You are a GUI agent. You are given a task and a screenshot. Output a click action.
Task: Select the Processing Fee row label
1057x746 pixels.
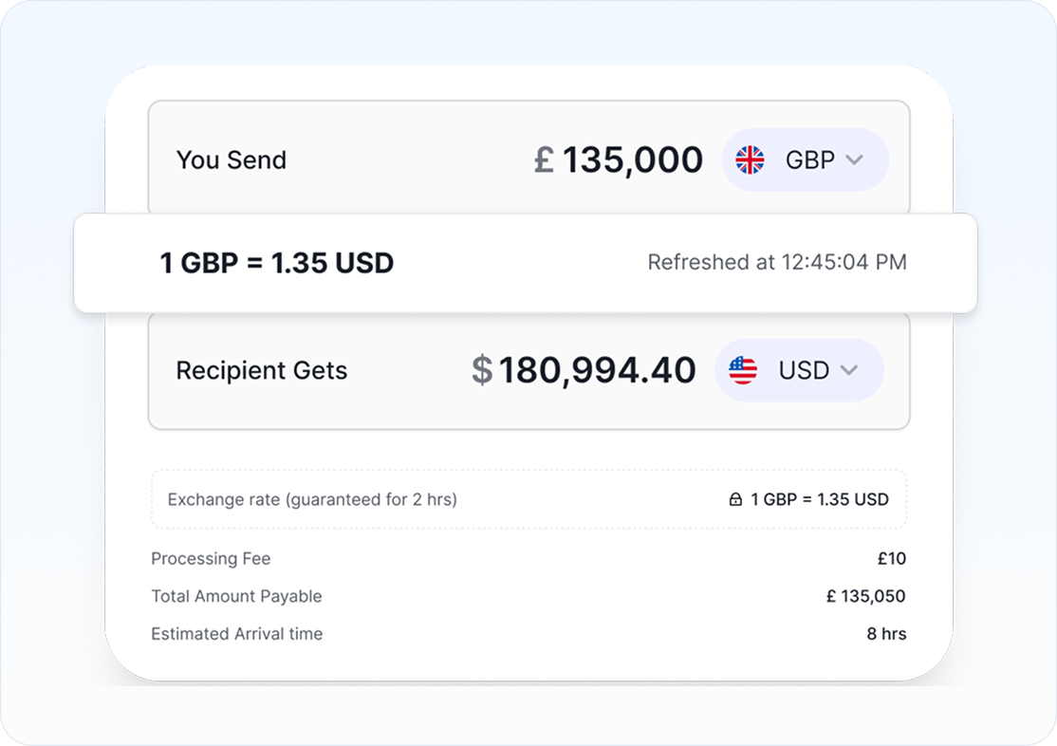coord(211,559)
